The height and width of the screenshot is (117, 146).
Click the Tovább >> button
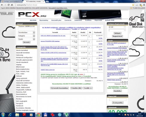click(x=88, y=88)
